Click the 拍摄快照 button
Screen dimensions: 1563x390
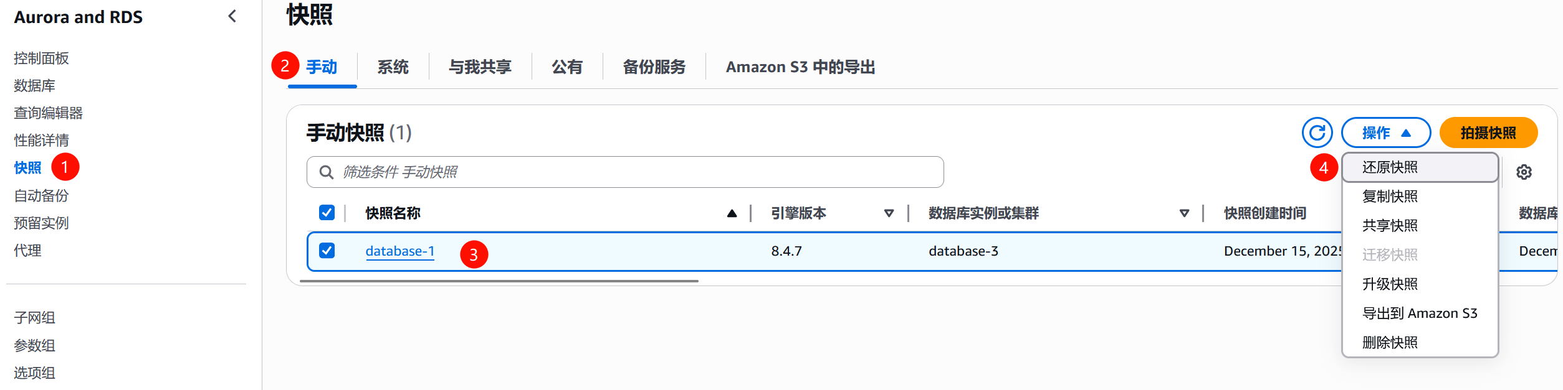coord(1489,132)
